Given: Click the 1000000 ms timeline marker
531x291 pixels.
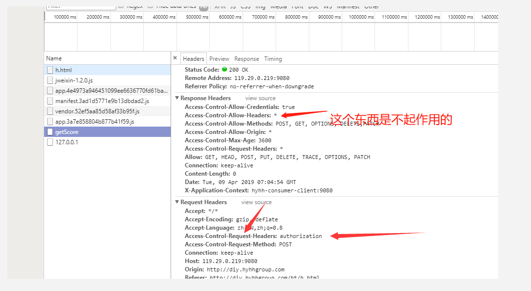Looking at the screenshot, I should (x=361, y=17).
